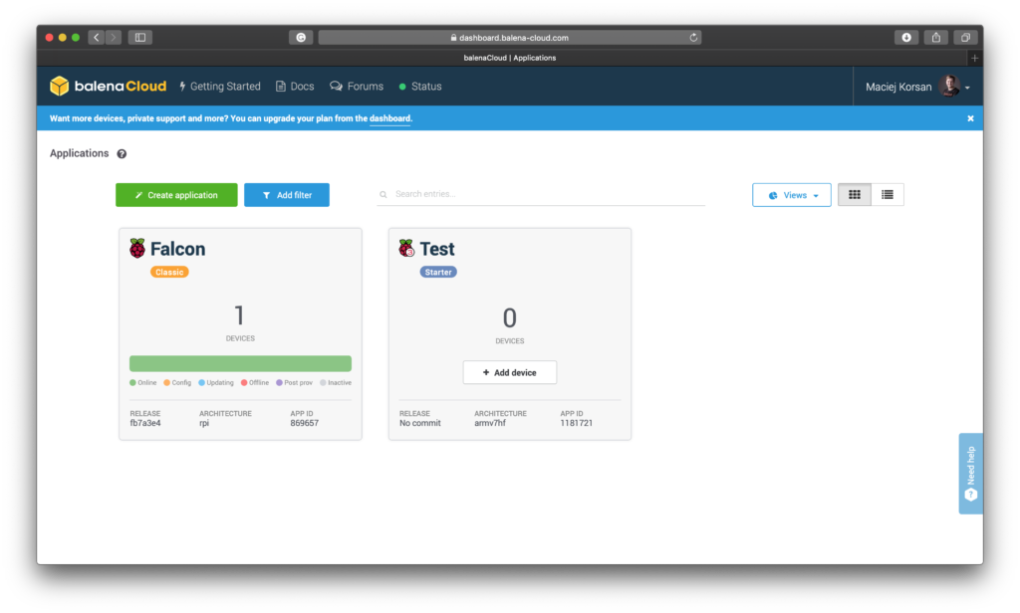Click the balenaCloud logo
Screen dimensions: 1020x613
tap(108, 86)
